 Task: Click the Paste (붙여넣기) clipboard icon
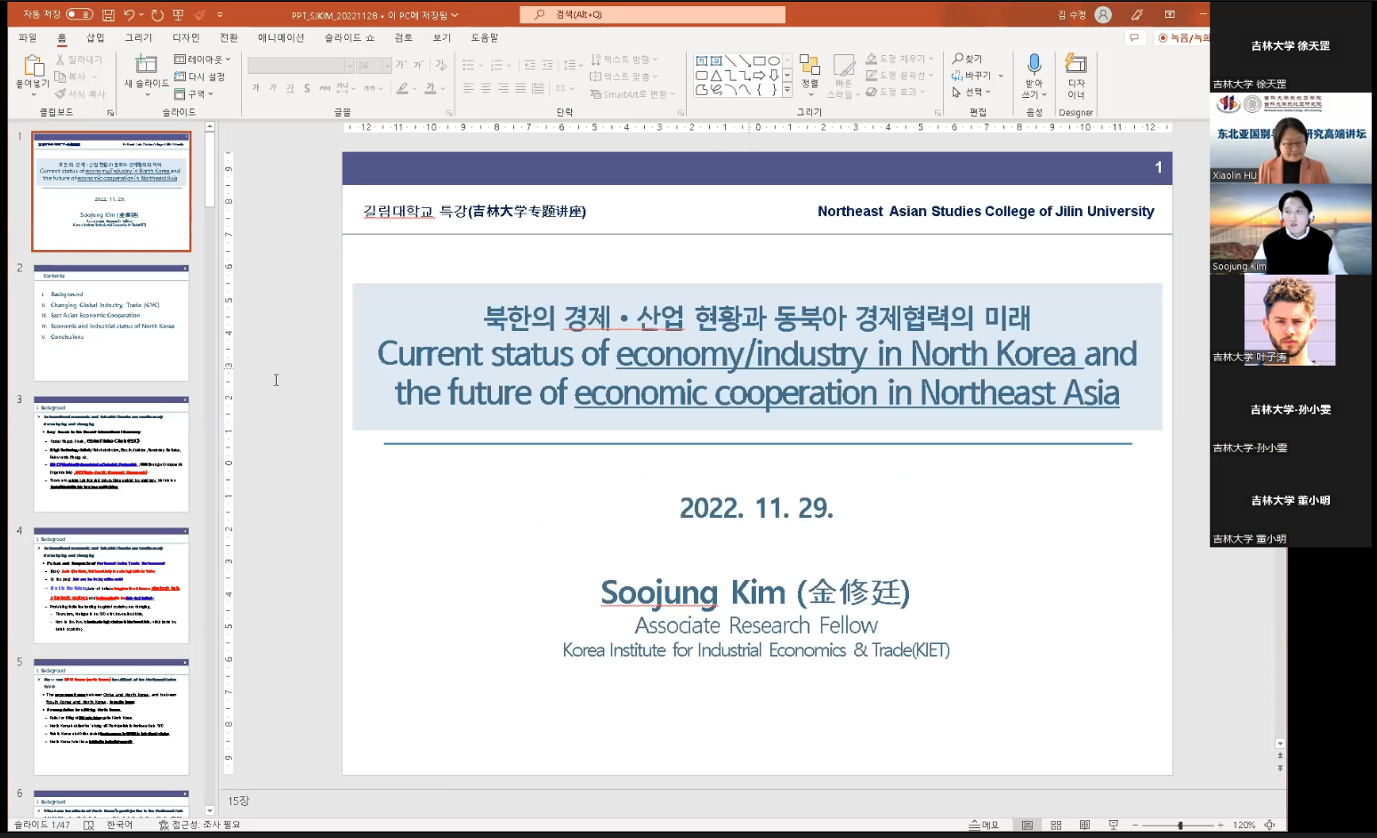[x=33, y=65]
